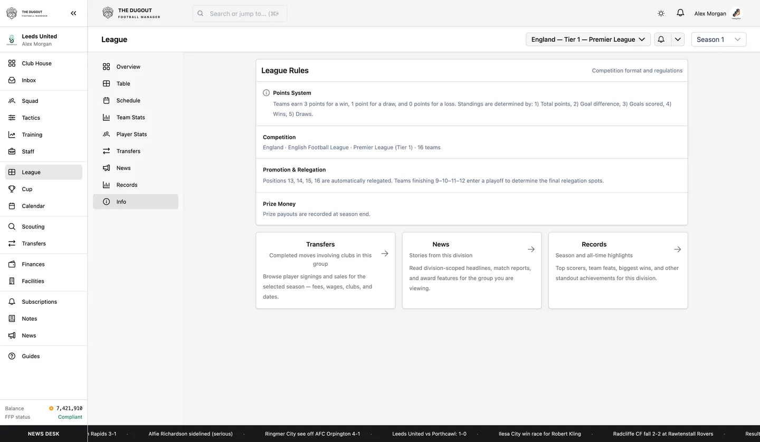Open the News stories card

tap(472, 270)
